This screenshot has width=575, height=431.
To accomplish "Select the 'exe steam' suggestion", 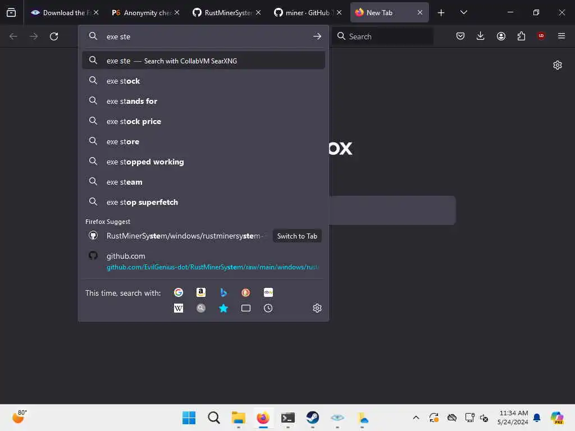I will click(x=203, y=182).
